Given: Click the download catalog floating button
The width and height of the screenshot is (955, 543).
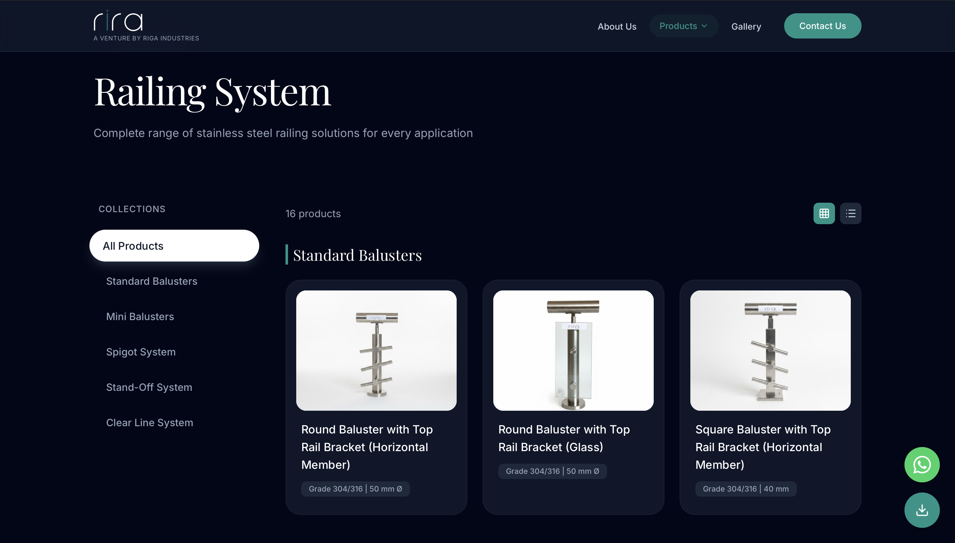Looking at the screenshot, I should point(922,510).
